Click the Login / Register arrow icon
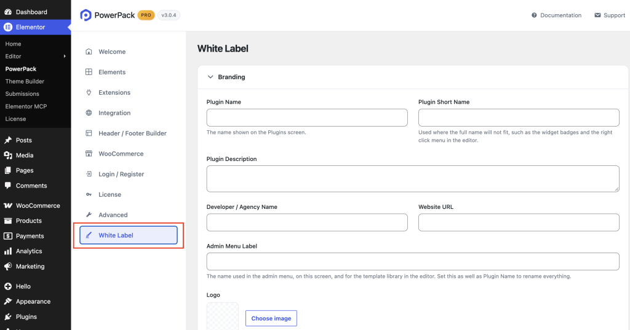The width and height of the screenshot is (630, 330). pyautogui.click(x=89, y=175)
